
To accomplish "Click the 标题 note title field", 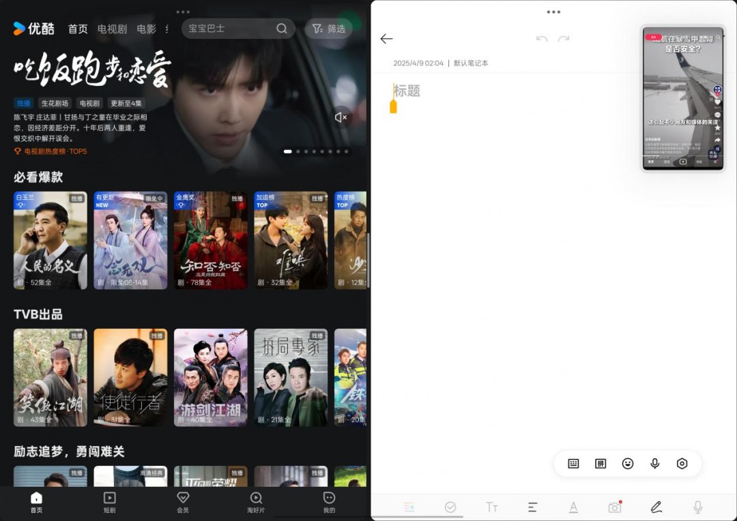I will [407, 91].
